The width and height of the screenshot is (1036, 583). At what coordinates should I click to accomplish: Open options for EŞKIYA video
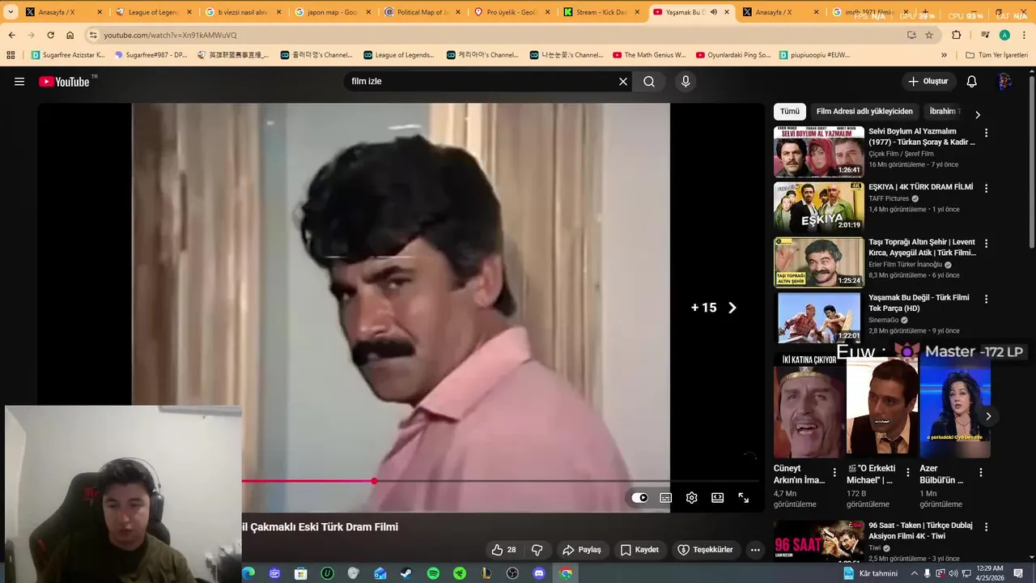point(986,188)
